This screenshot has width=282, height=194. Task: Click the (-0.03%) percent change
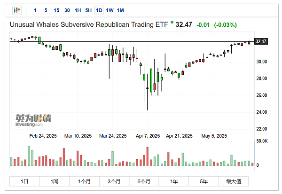coord(225,25)
